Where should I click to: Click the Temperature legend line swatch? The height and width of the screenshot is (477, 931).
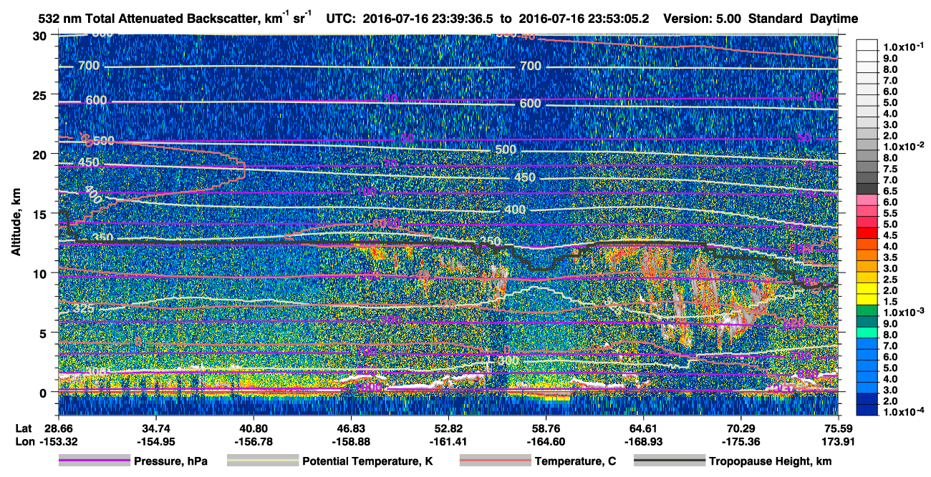495,461
